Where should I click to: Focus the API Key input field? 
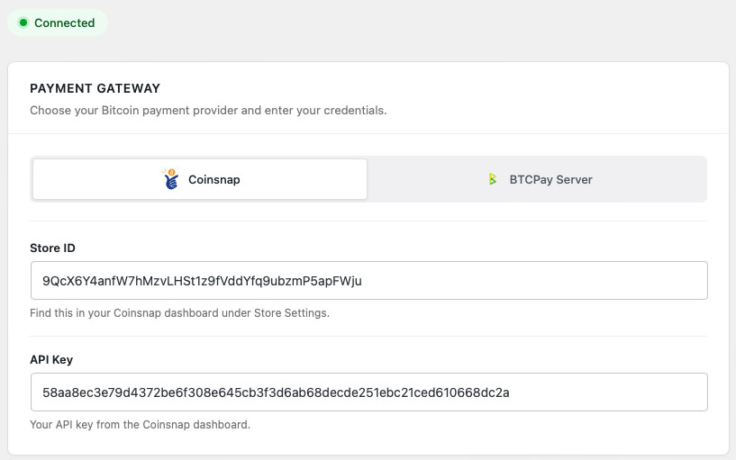pyautogui.click(x=369, y=392)
